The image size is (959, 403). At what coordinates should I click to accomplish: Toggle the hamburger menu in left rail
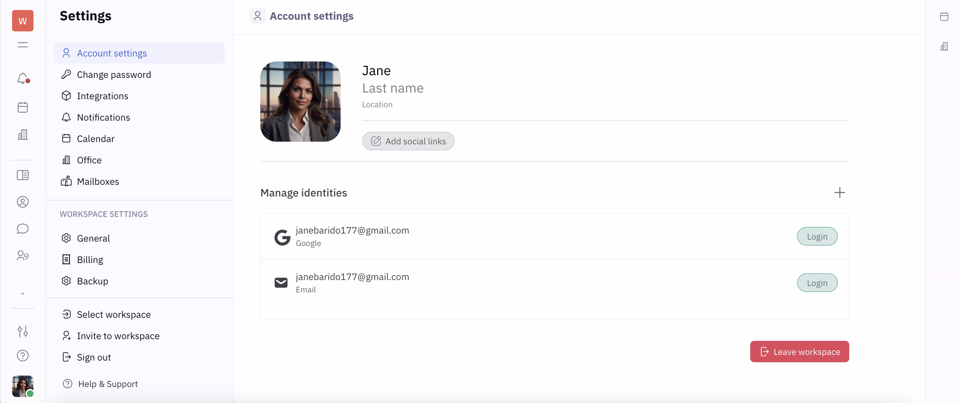[23, 45]
